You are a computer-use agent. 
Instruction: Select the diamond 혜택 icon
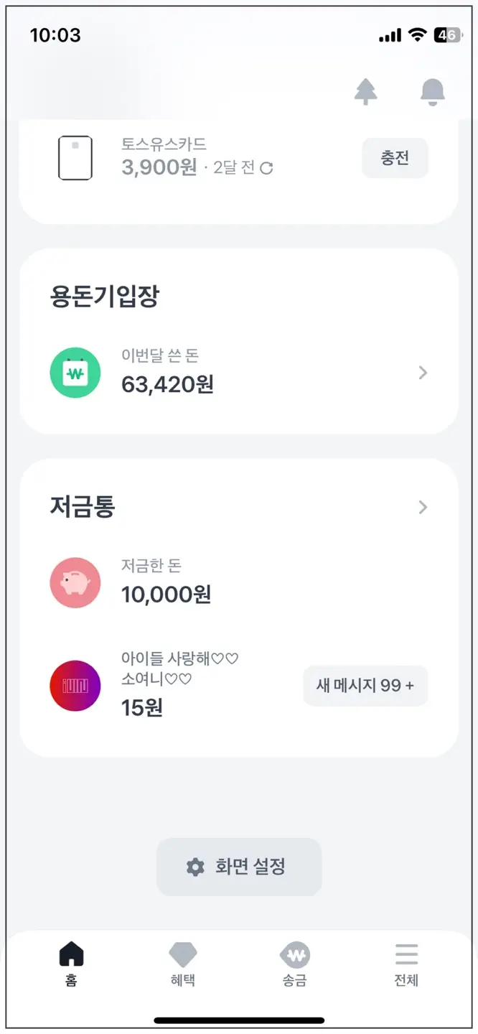184,957
